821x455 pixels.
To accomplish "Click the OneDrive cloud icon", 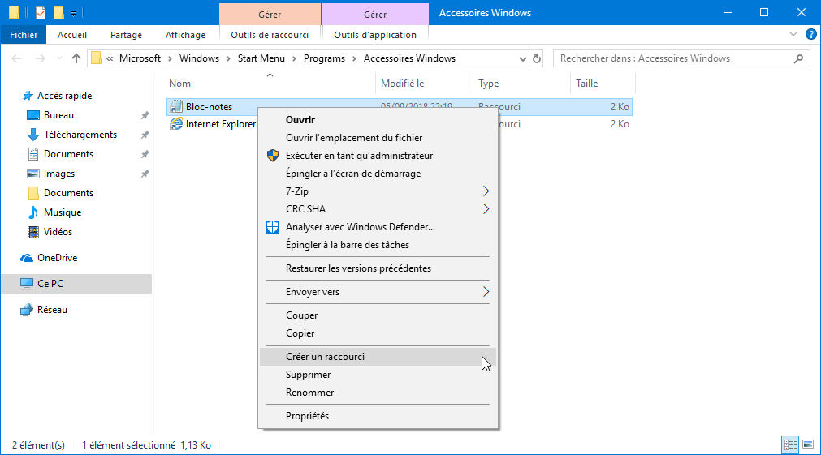I will [x=27, y=258].
